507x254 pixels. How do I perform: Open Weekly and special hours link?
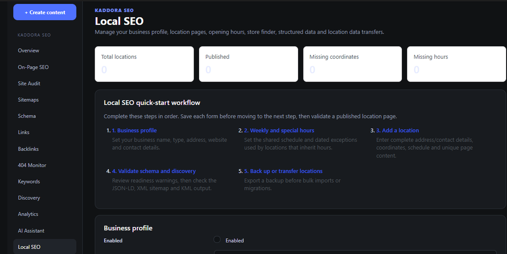coord(279,130)
